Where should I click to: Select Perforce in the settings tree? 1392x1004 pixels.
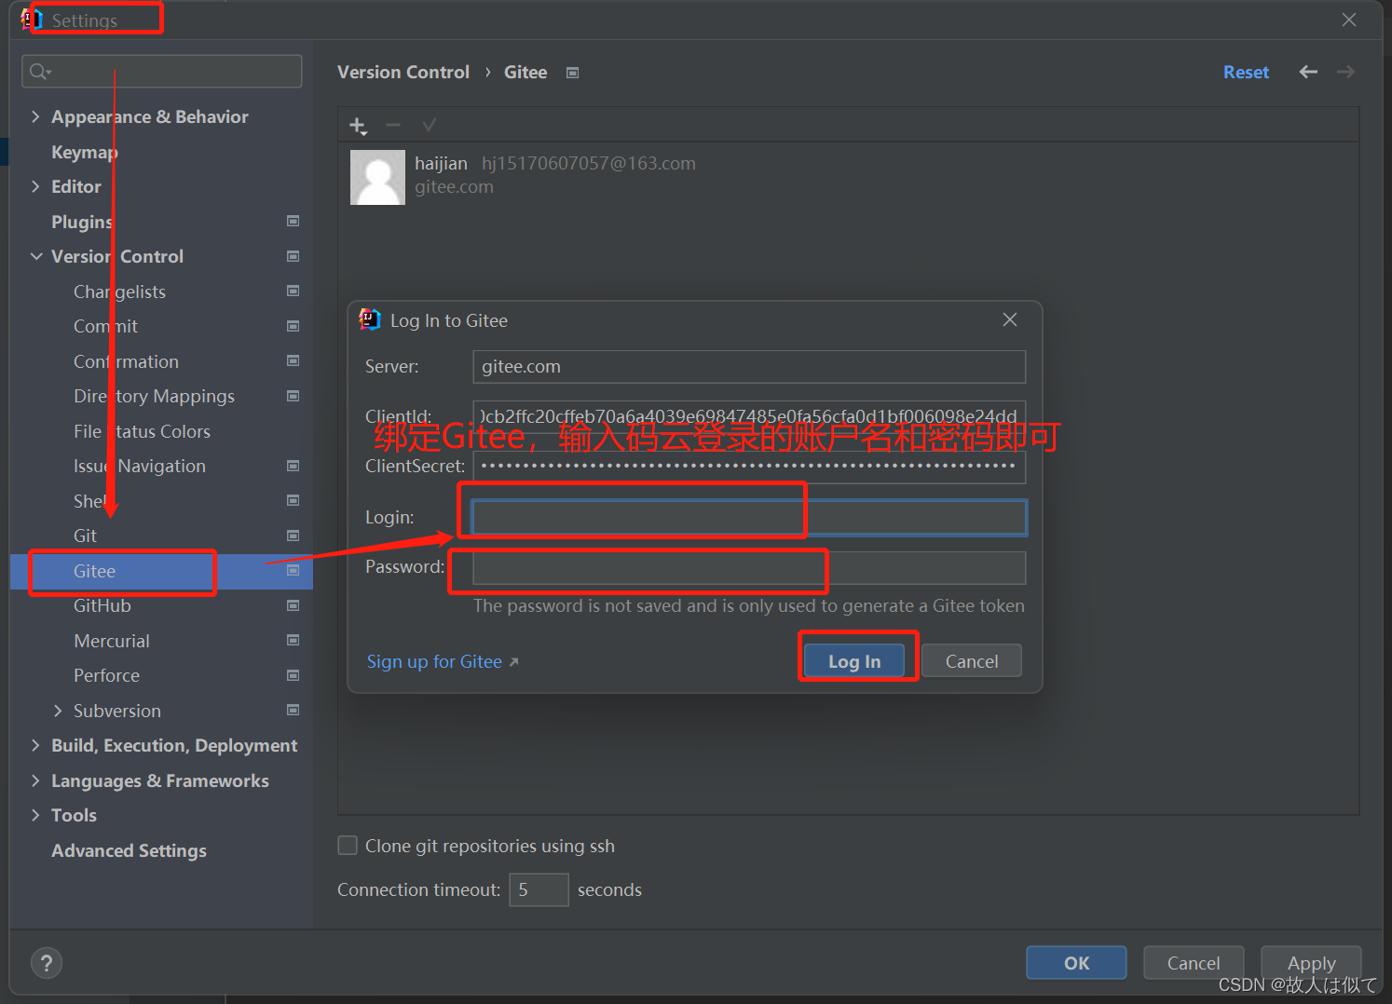pos(106,675)
